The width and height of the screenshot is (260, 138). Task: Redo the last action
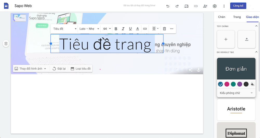coord(177,6)
